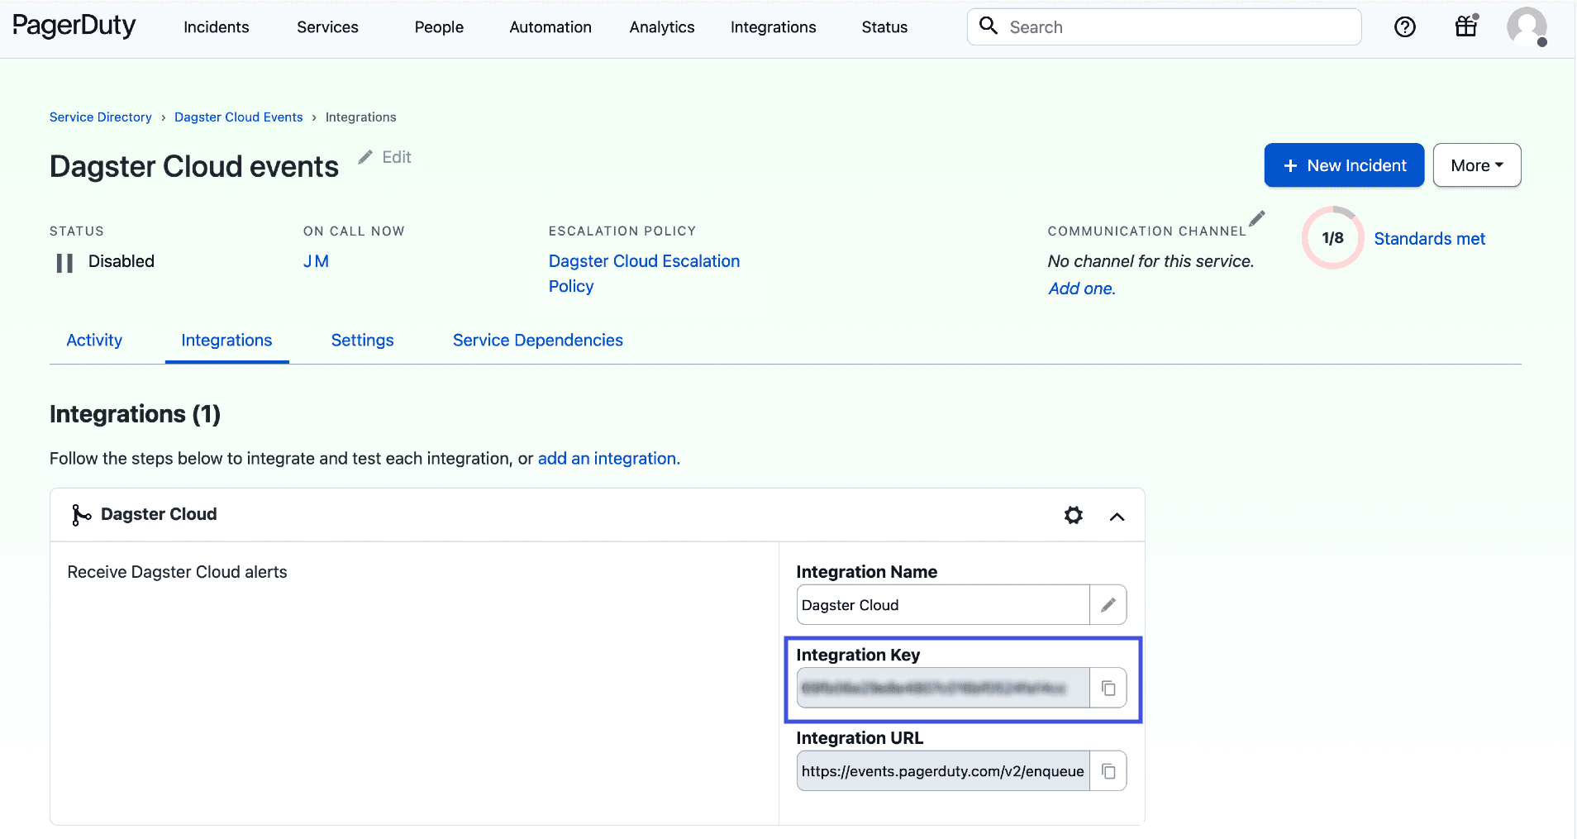This screenshot has width=1577, height=839.
Task: Open the Analytics menu item
Action: (661, 26)
